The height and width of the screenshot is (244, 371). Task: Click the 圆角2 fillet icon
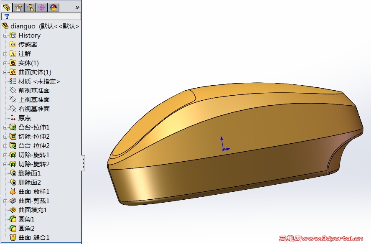pyautogui.click(x=13, y=229)
